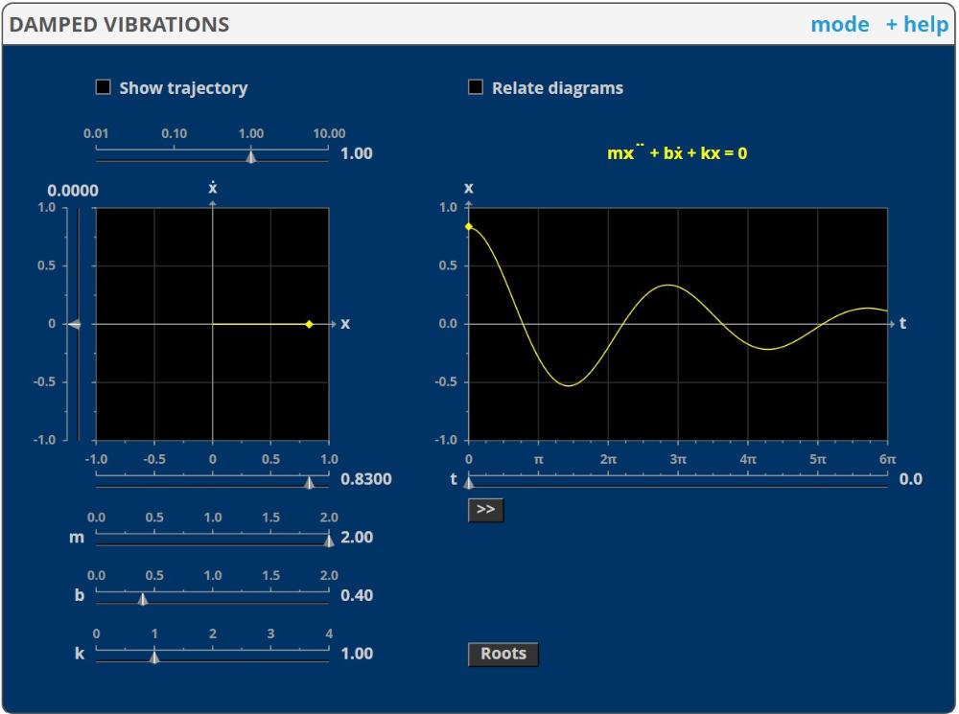Click the spring constant k slider handle
This screenshot has width=959, height=714.
154,656
